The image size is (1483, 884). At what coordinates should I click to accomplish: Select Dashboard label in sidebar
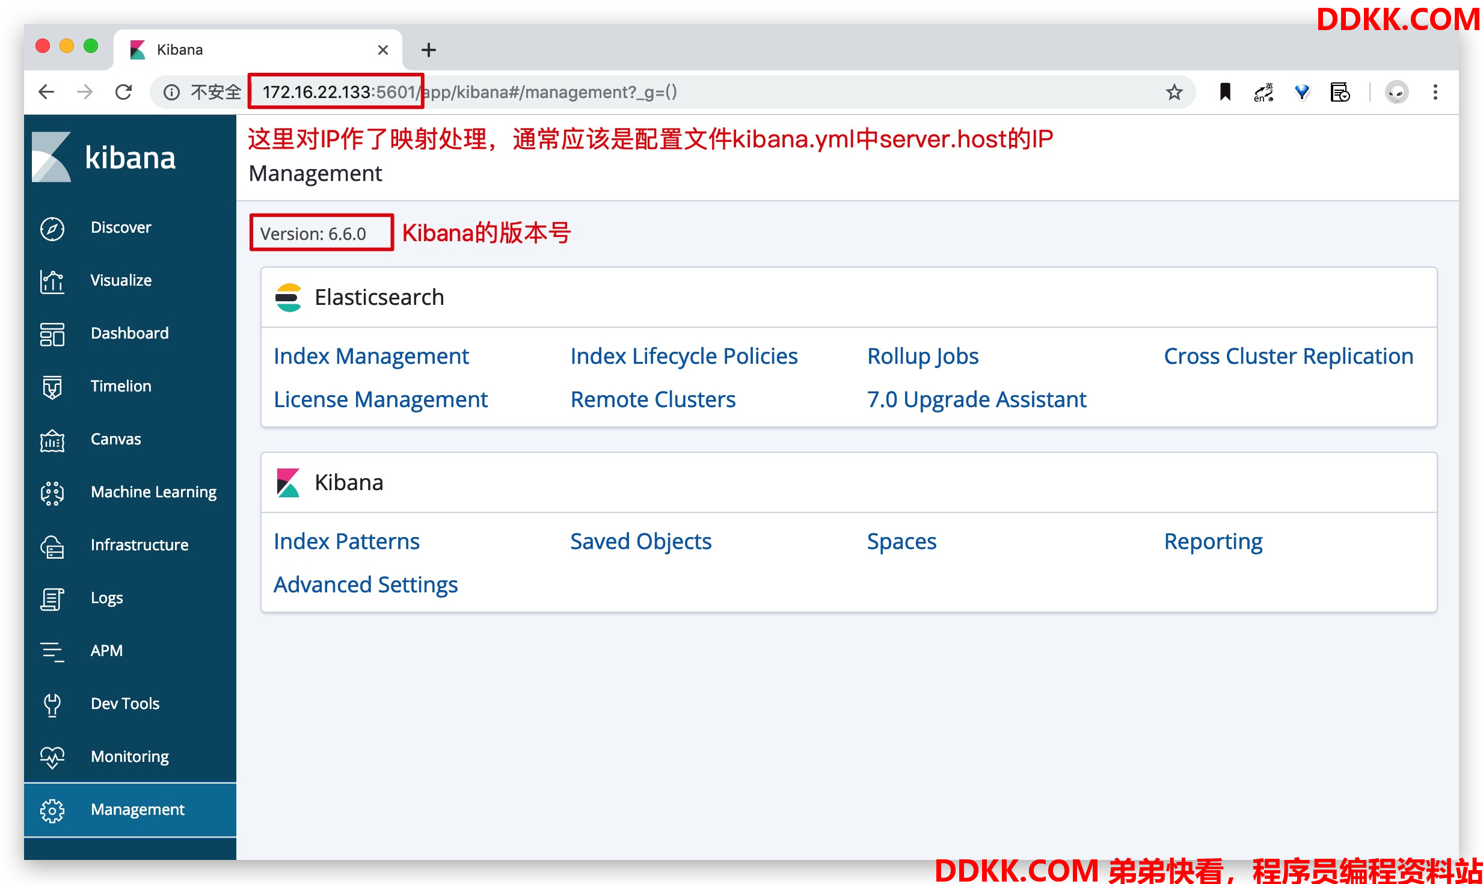point(129,333)
